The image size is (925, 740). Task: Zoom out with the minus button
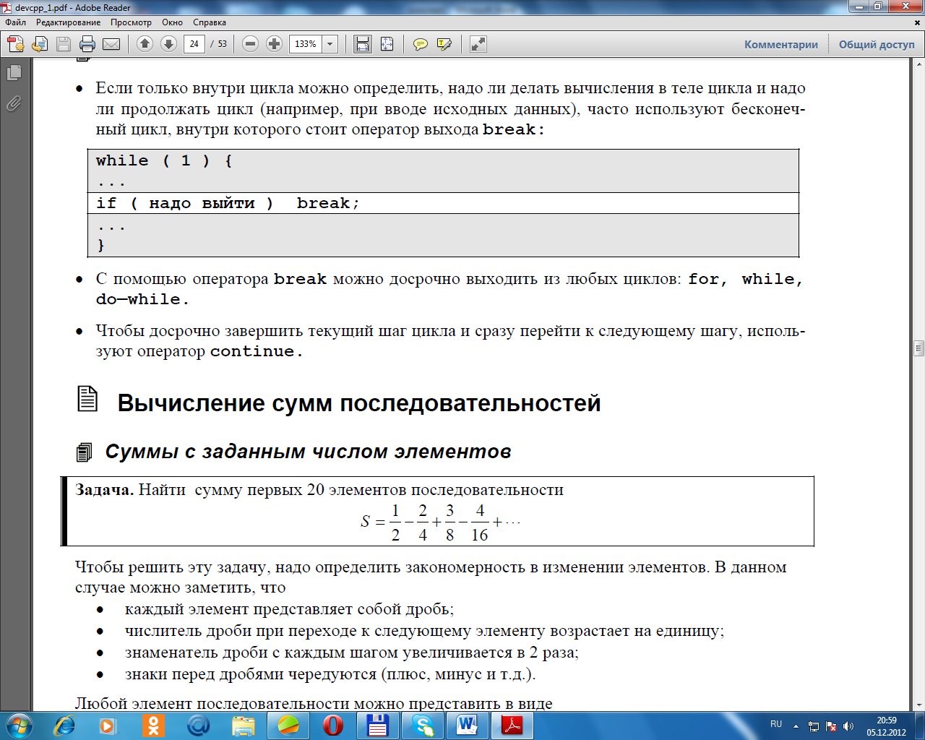click(251, 44)
